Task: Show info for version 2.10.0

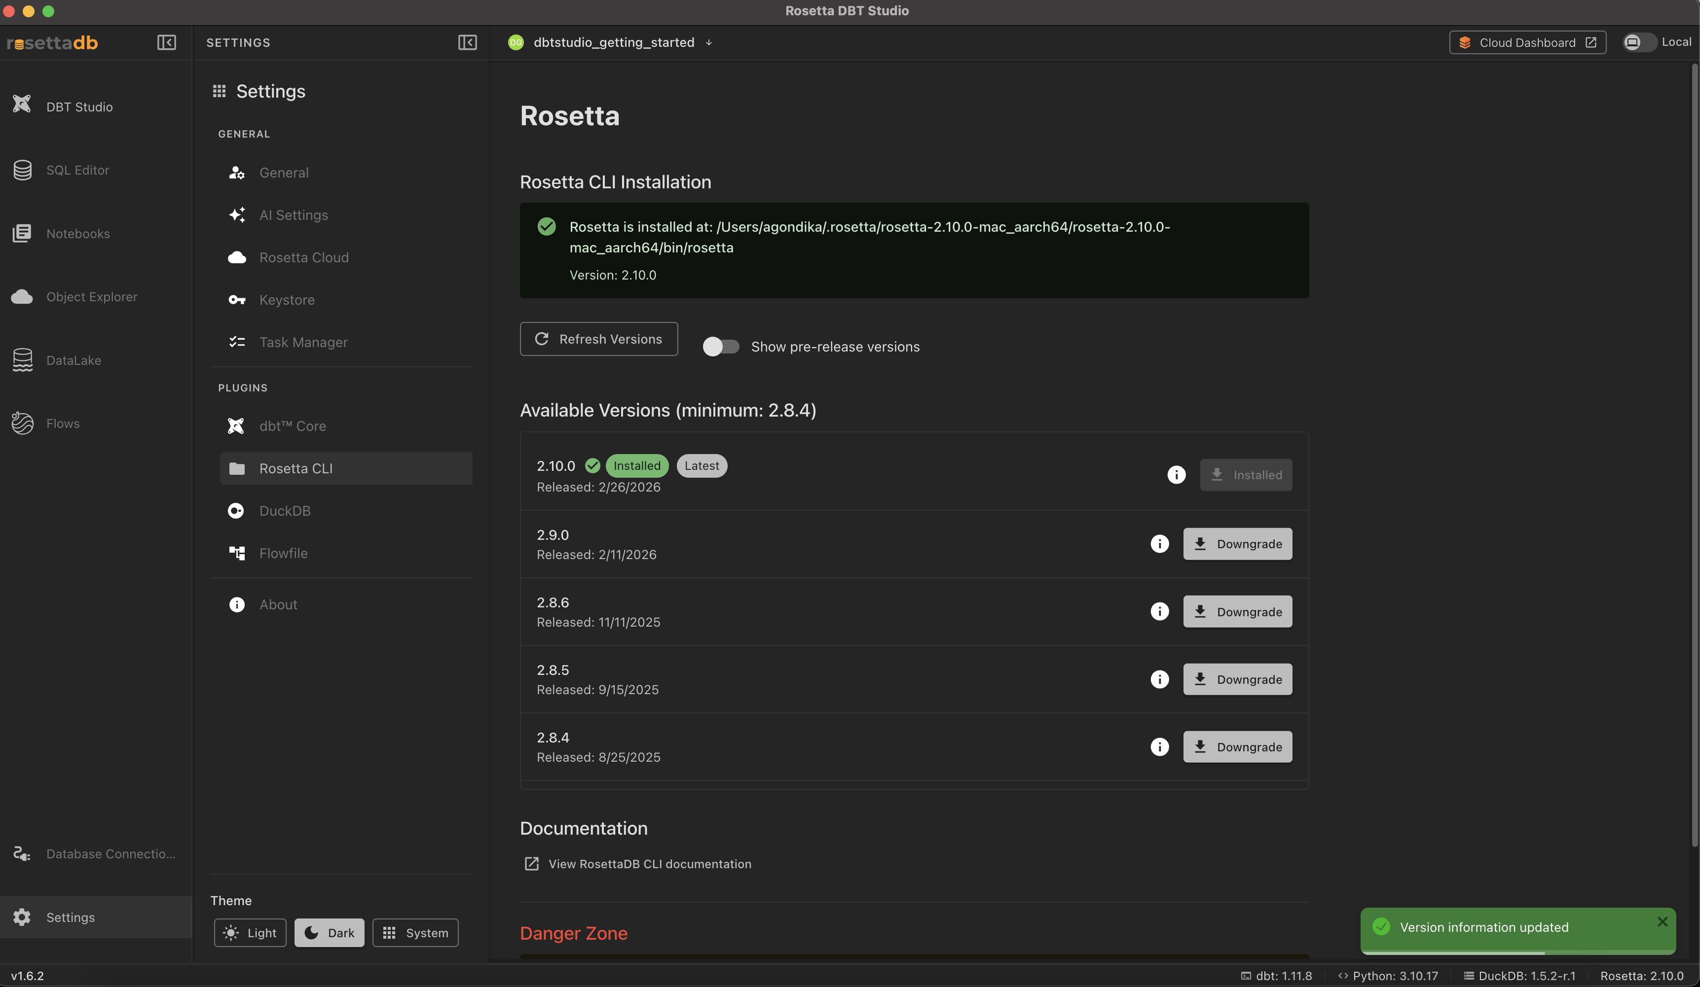Action: 1177,475
